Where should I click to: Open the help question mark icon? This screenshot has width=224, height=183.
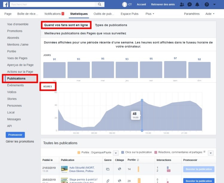207,4
